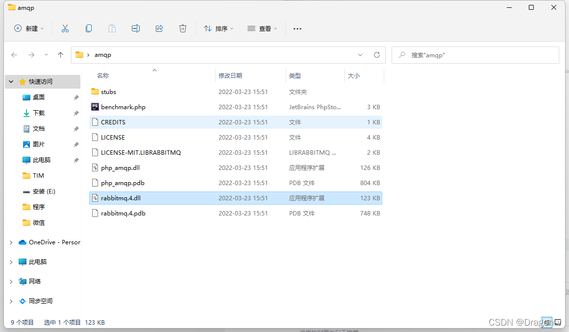Sort by 大小 column header
Viewport: 569px width, 332px height.
click(x=353, y=76)
